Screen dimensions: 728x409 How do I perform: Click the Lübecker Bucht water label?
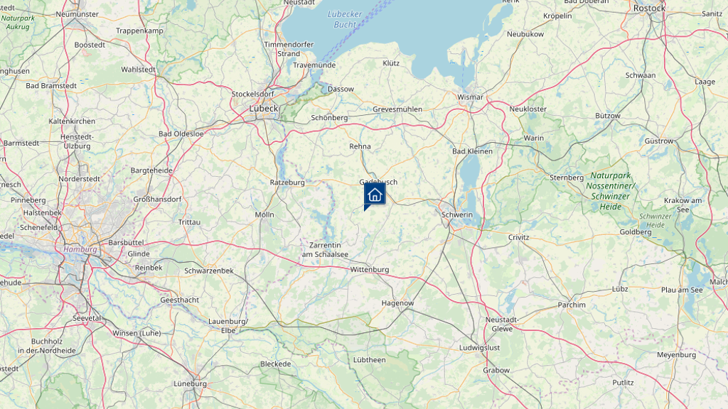click(x=345, y=19)
